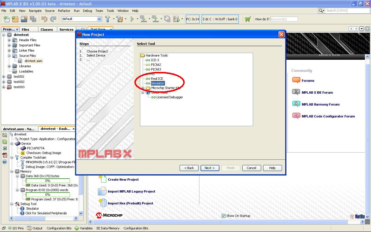Select ICD 3 in the tool list
This screenshot has height=232, width=371.
point(155,60)
